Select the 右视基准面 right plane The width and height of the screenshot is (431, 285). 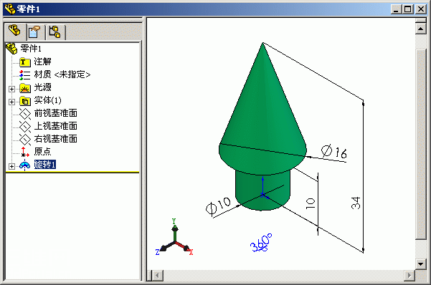pos(55,139)
